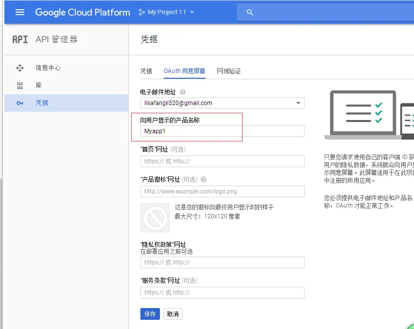Click the Google Cloud Platform logo
The height and width of the screenshot is (329, 414).
point(83,12)
